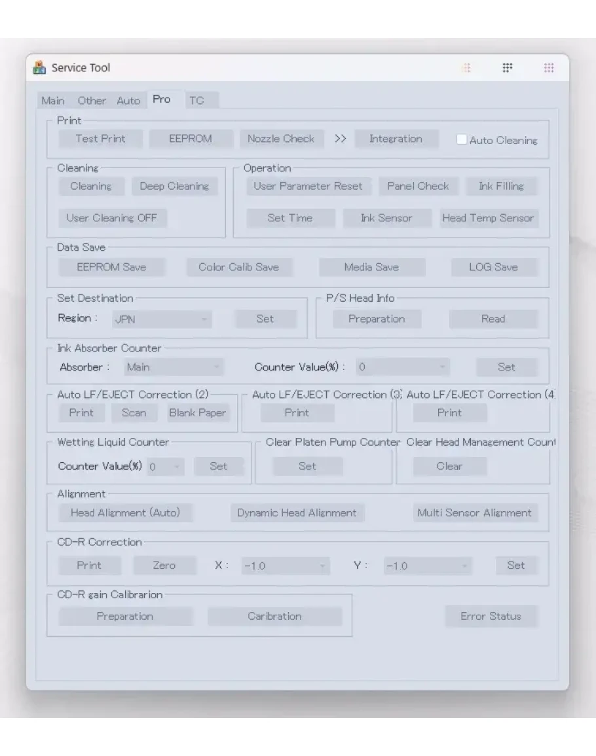Click the Service Tool app icon in title bar

[x=40, y=67]
